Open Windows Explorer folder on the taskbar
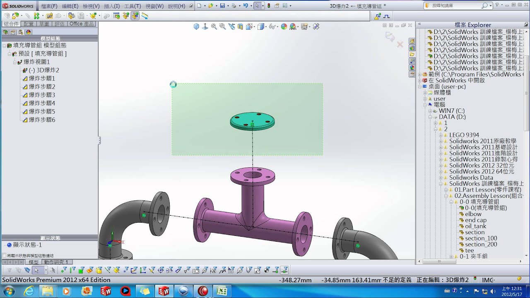 click(x=48, y=291)
